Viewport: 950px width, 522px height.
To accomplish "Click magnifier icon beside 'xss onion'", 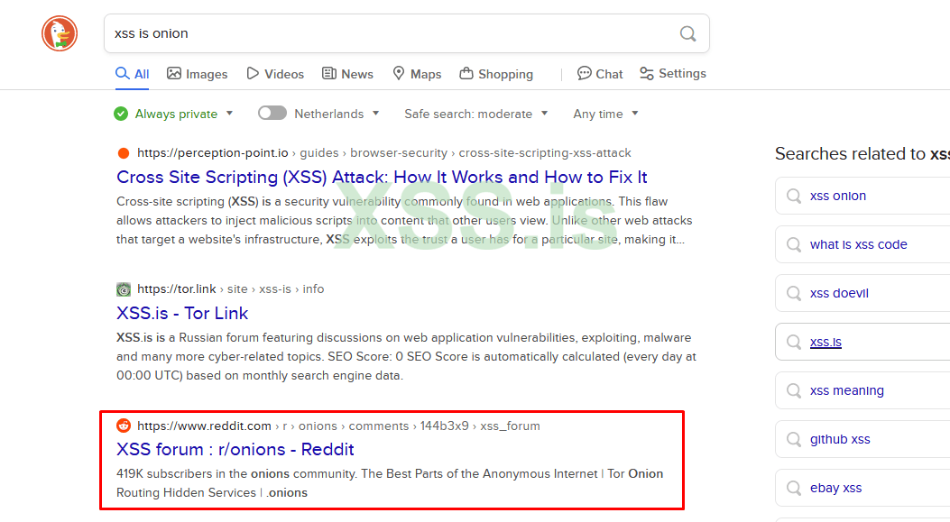I will pyautogui.click(x=794, y=196).
